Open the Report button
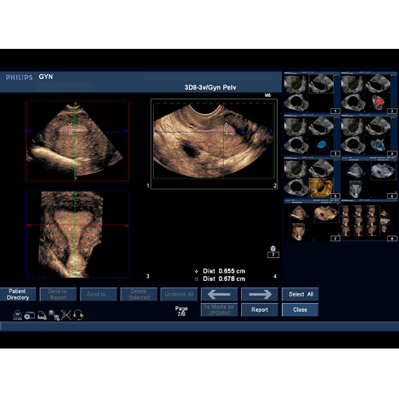Screen dimensions: 399x399 260,309
